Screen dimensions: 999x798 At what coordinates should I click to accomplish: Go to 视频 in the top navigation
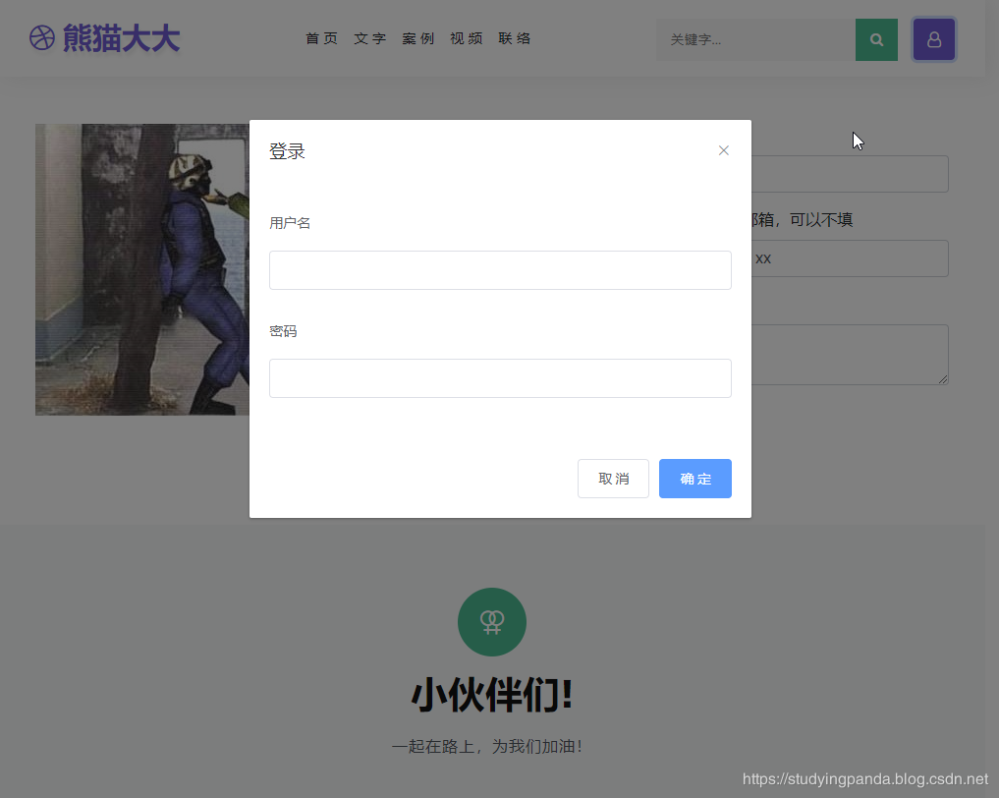[x=466, y=38]
